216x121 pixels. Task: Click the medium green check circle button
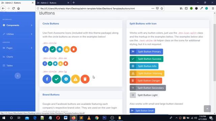[53, 49]
